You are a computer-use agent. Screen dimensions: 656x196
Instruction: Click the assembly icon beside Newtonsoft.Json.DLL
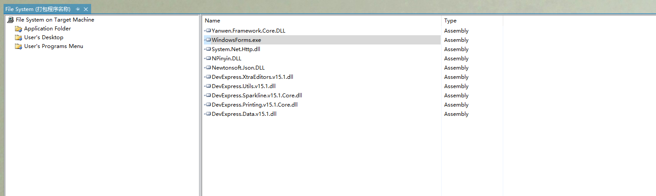(x=208, y=68)
